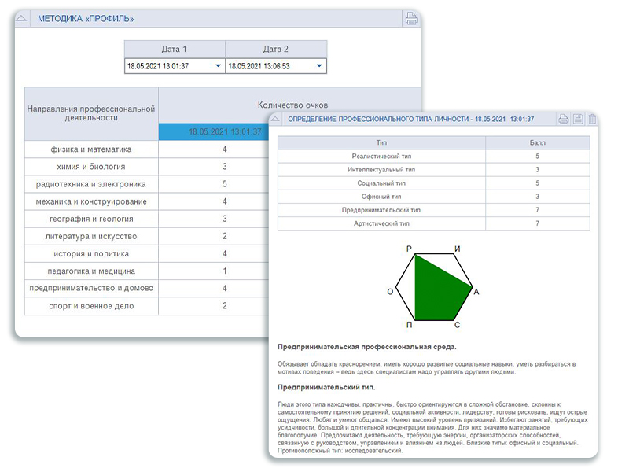629x472 pixels.
Task: Select the «Артистический тип» row
Action: [381, 223]
